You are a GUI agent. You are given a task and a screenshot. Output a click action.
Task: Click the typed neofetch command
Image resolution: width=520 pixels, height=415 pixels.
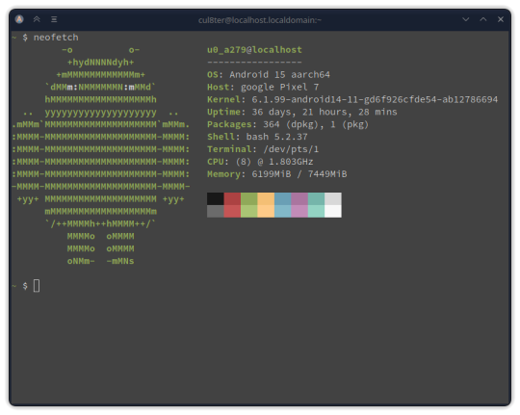56,38
